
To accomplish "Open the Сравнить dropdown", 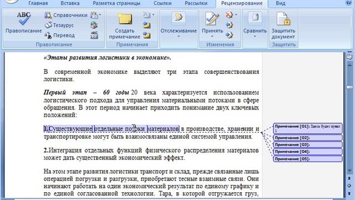I will click(255, 26).
